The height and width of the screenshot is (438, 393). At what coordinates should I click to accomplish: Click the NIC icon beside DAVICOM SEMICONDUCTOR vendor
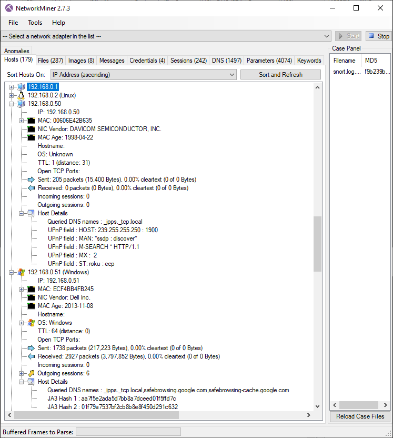[x=31, y=129]
